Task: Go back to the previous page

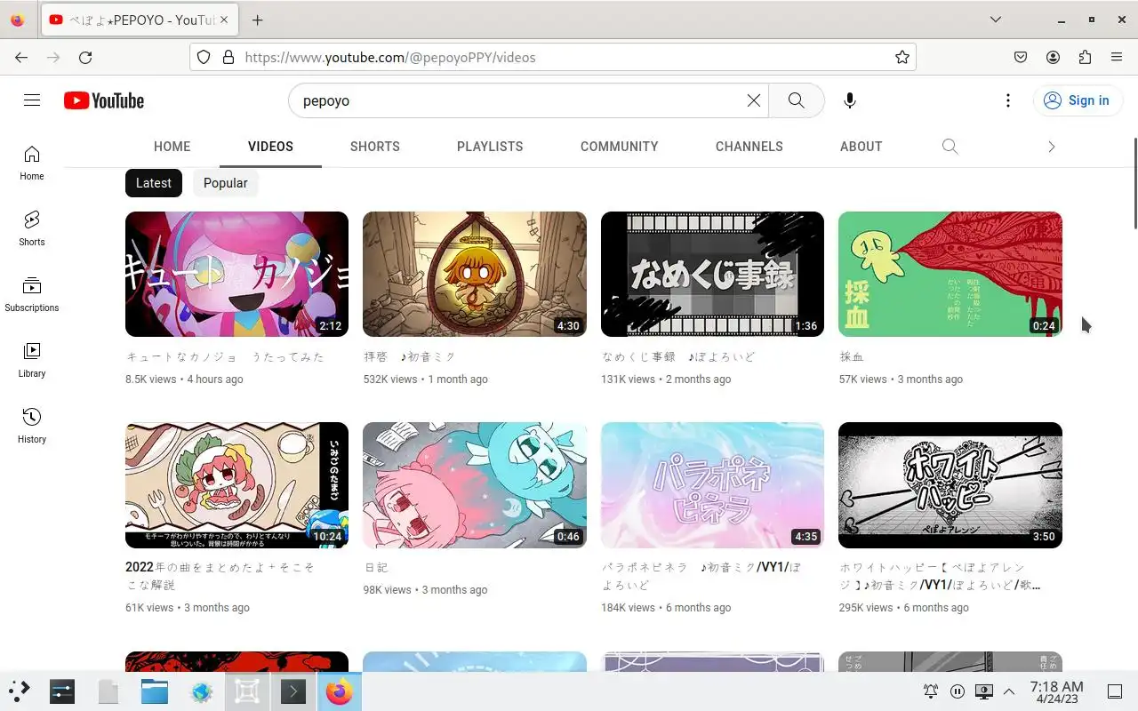Action: (x=21, y=57)
